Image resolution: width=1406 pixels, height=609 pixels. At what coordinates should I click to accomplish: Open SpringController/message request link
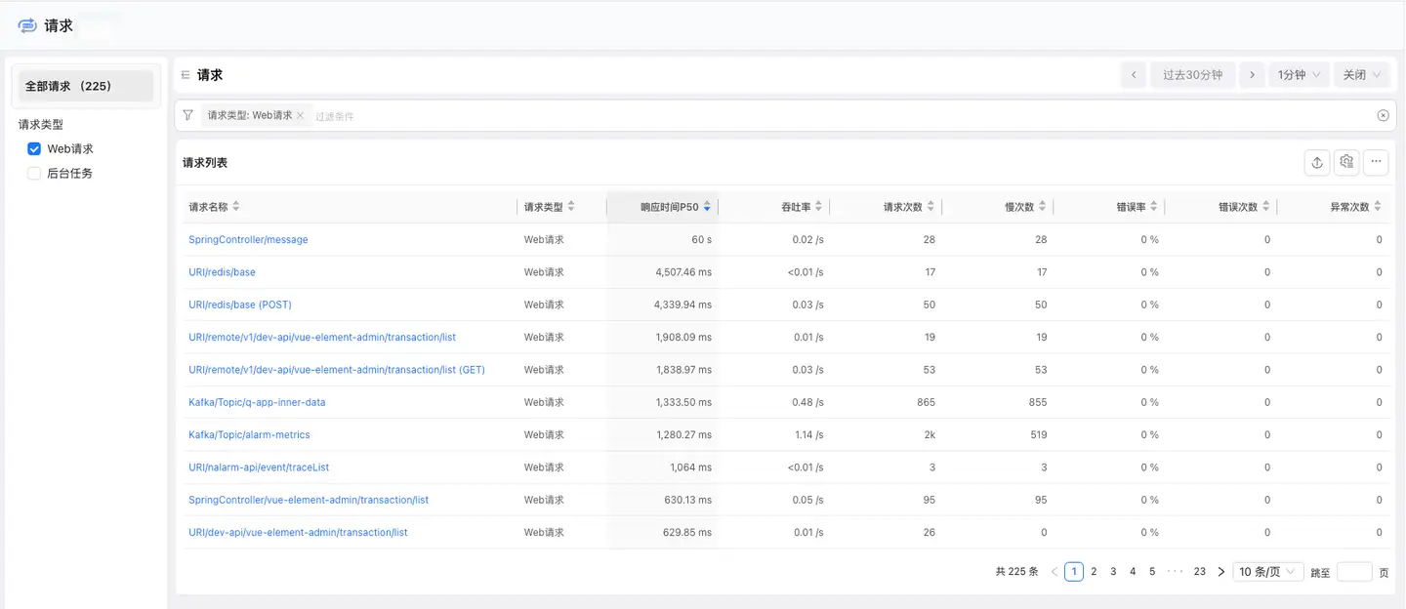[248, 240]
